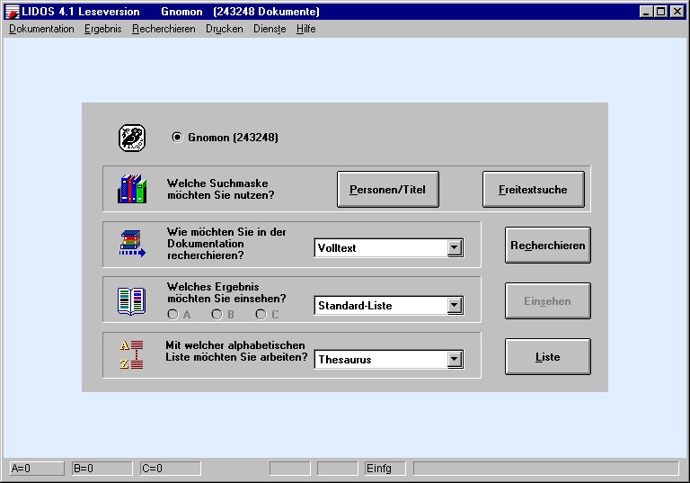Select the Gnomon (243248) radio button
Viewport: 690px width, 483px height.
pyautogui.click(x=177, y=138)
